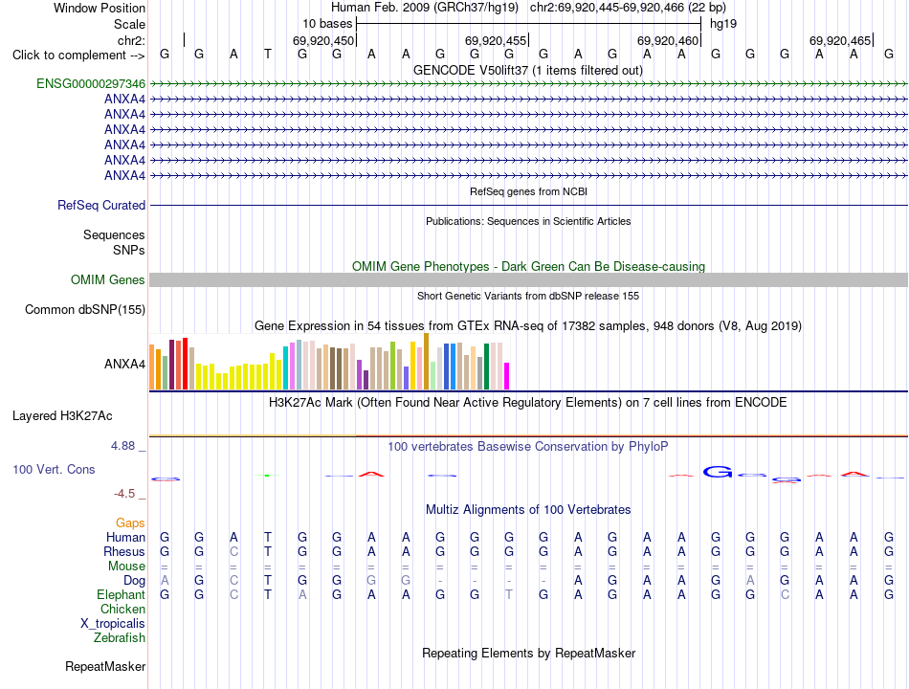
Task: Click the large blue G in the PhyloP track
Action: 718,472
